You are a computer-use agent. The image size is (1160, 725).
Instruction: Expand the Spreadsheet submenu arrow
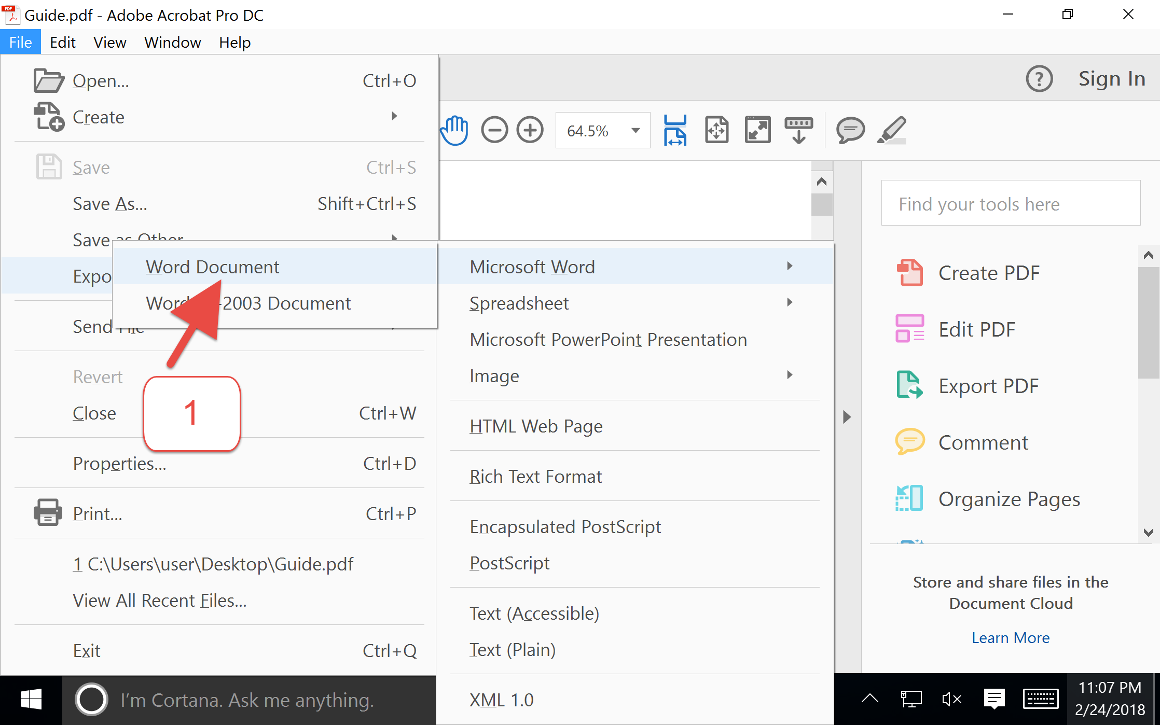(790, 302)
